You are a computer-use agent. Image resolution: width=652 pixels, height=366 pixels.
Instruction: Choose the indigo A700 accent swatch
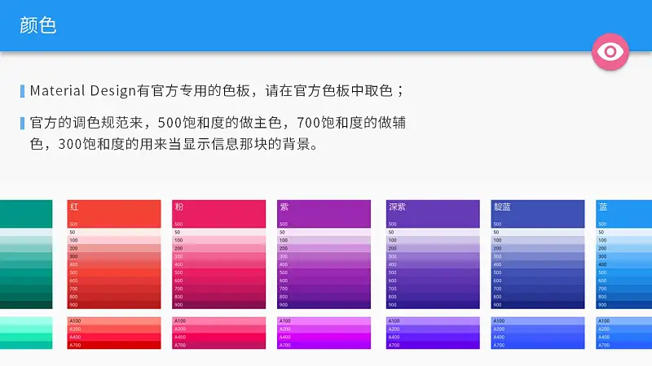(x=538, y=345)
